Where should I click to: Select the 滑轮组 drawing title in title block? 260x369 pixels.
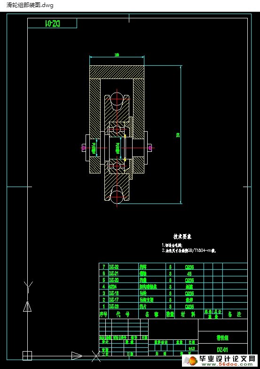222,338
